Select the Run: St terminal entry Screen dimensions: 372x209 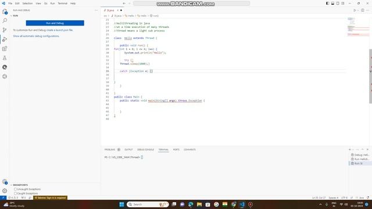tap(360, 163)
